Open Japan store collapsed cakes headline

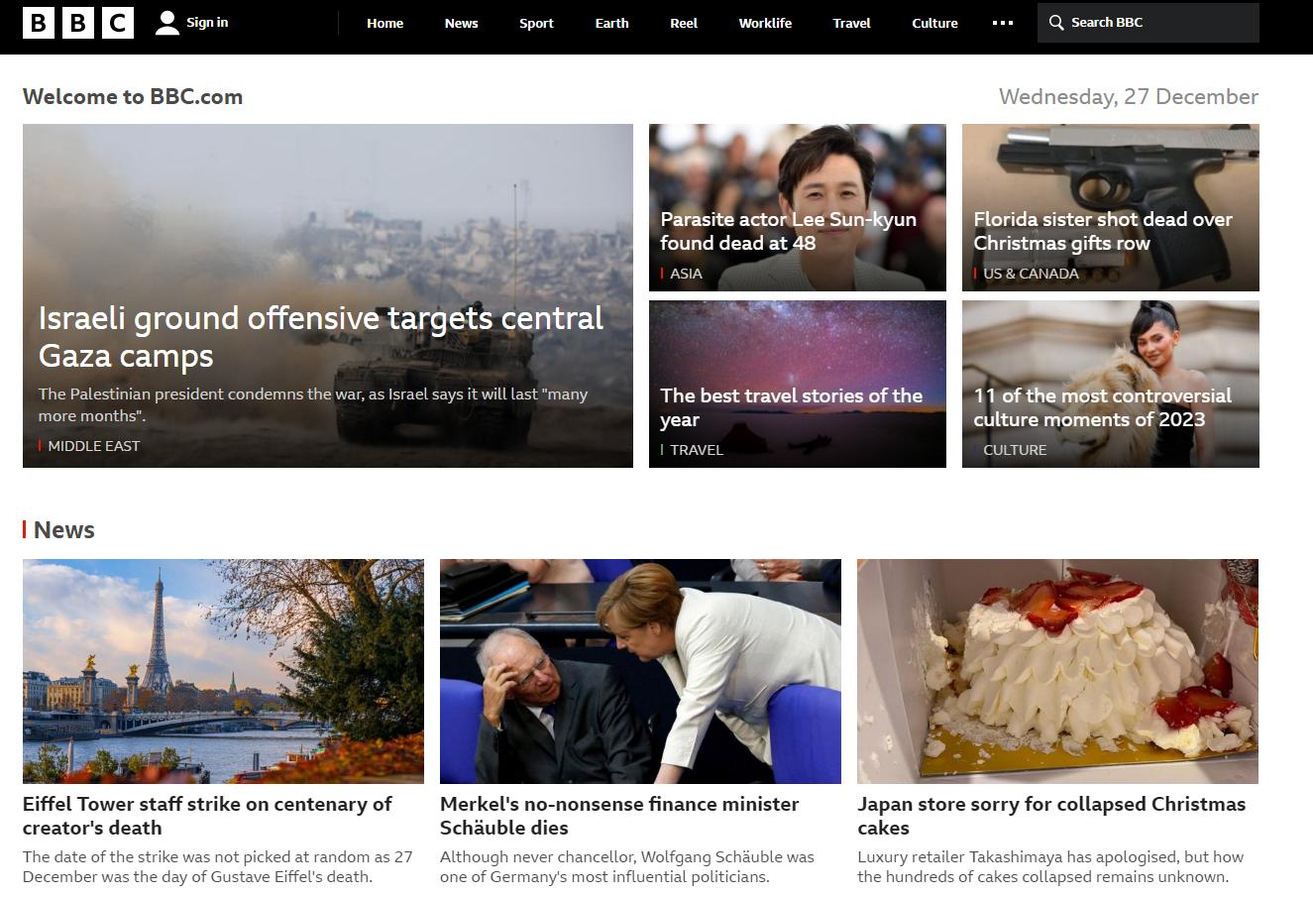pyautogui.click(x=1051, y=816)
